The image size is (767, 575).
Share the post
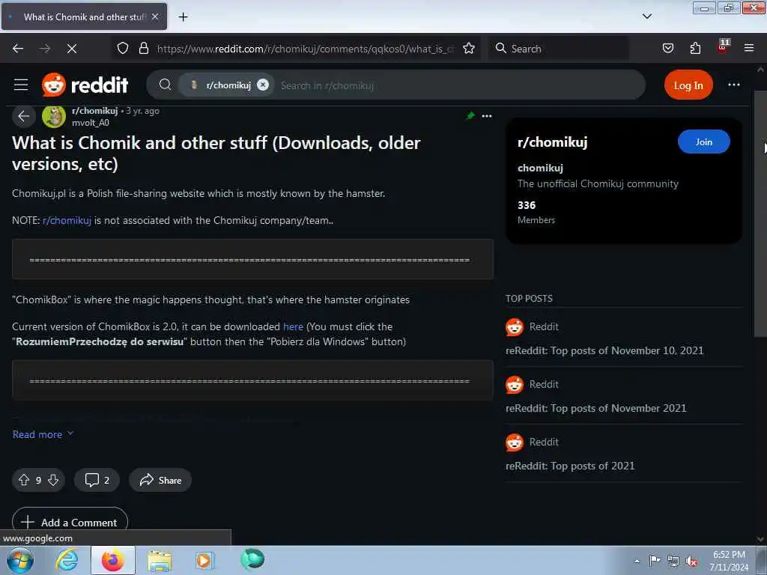(x=160, y=480)
